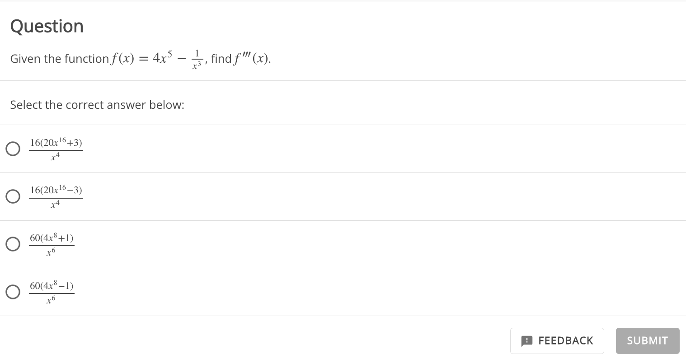Click the Question heading
Image resolution: width=686 pixels, height=354 pixels.
pyautogui.click(x=47, y=26)
